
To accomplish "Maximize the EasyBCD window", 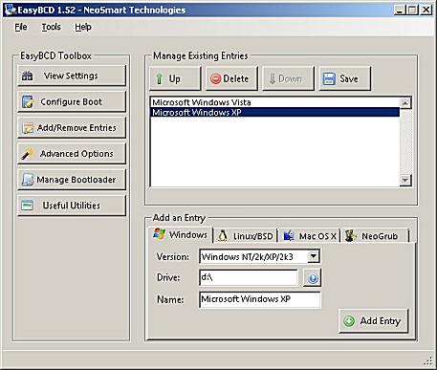I will click(412, 10).
